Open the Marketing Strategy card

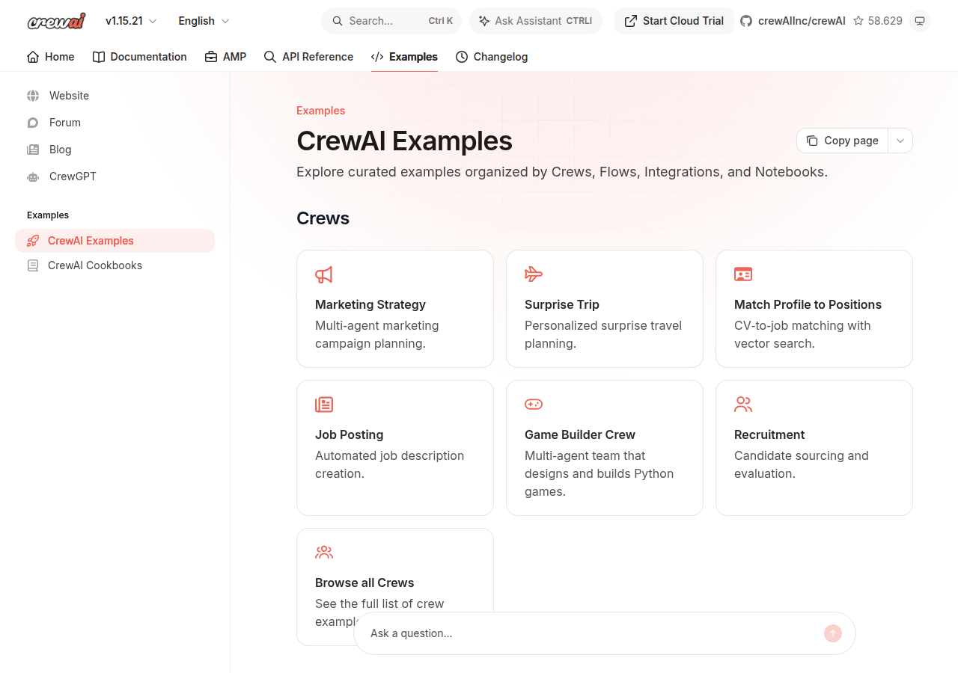click(395, 309)
